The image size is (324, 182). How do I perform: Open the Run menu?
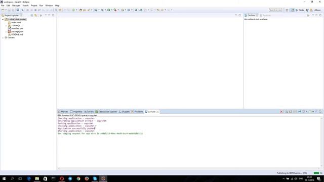pyautogui.click(x=41, y=6)
